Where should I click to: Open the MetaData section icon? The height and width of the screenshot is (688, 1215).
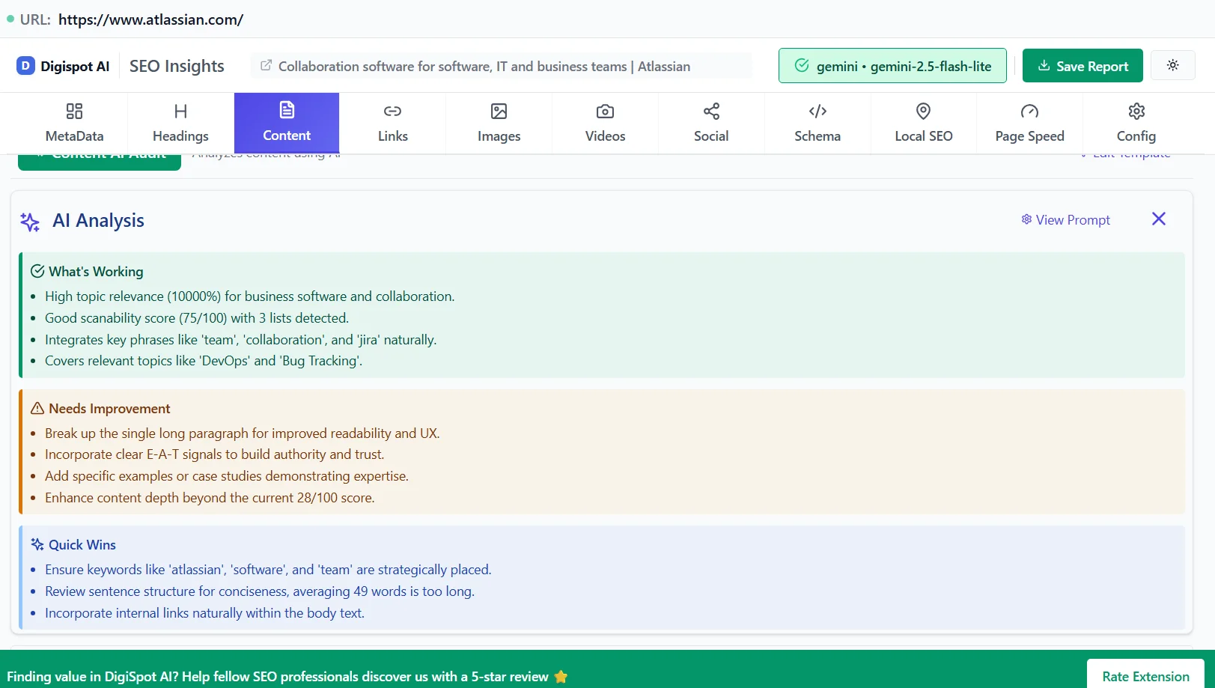73,111
